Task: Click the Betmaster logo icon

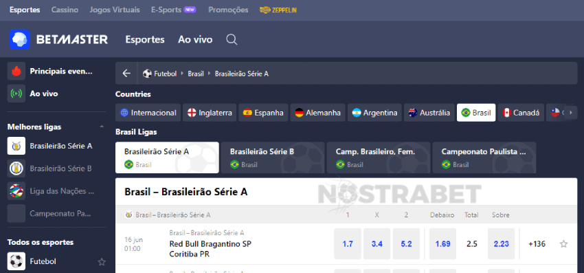Action: 19,39
